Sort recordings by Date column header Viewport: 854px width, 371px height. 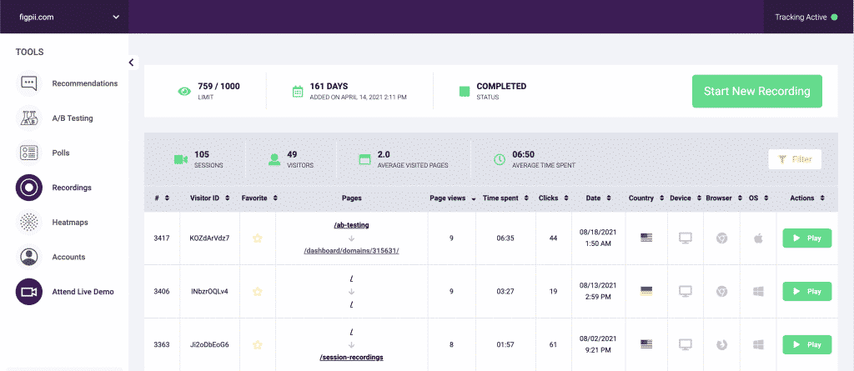coord(596,198)
